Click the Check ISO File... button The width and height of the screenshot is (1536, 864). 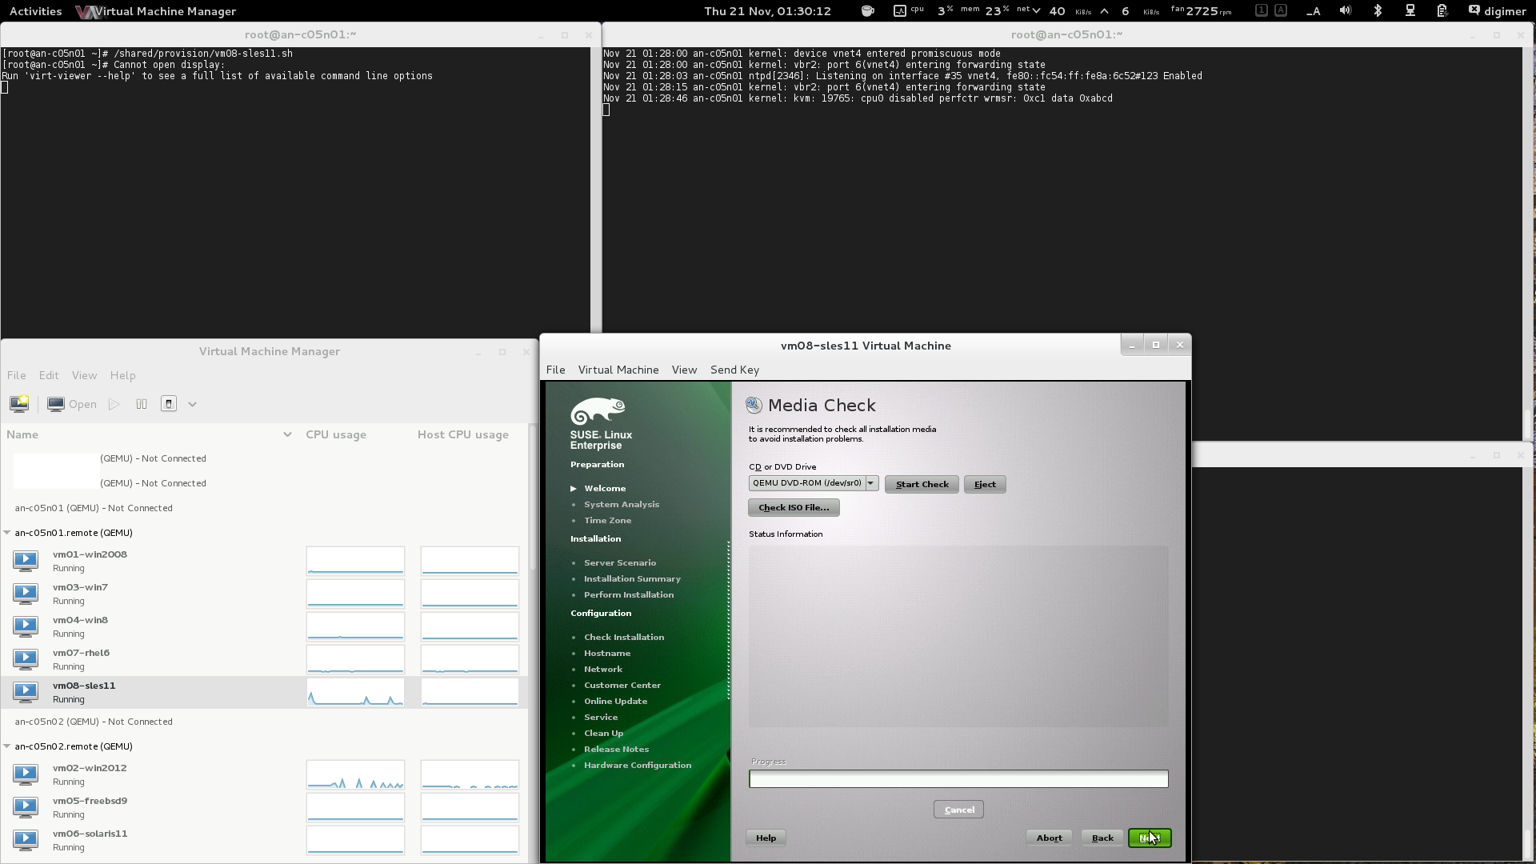(x=794, y=507)
